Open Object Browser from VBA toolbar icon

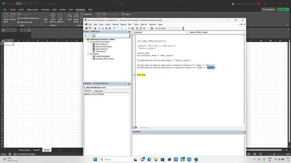pyautogui.click(x=144, y=28)
